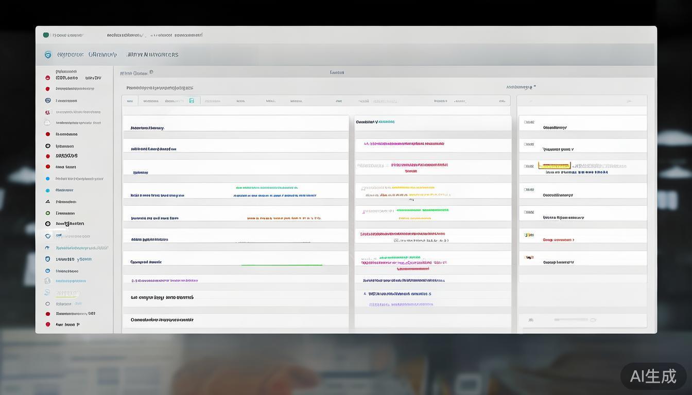Screen dimensions: 692x395
Task: Click the blue shield logo in the header
Action: (48, 55)
